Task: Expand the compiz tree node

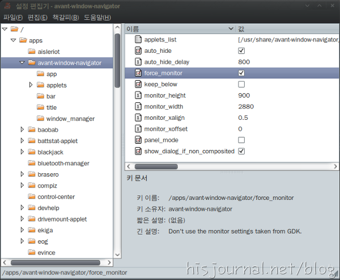Action: click(x=22, y=185)
